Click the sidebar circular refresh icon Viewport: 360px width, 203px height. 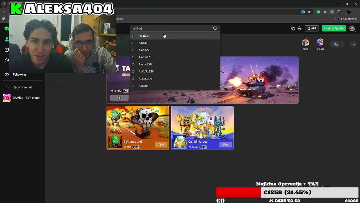coord(7,60)
